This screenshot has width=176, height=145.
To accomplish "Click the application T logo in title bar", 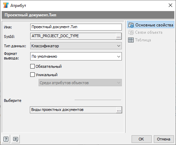I will click(x=6, y=5).
